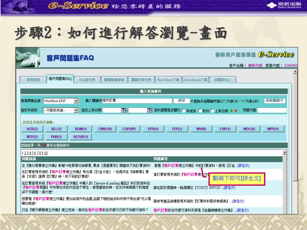
Task: Filter results by FEP(2)
Action: coord(177,129)
